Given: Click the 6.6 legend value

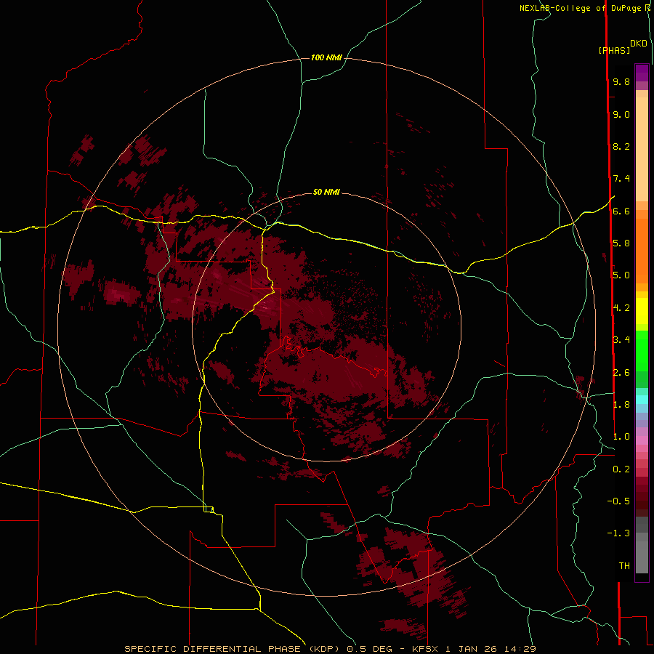Looking at the screenshot, I should (x=621, y=211).
